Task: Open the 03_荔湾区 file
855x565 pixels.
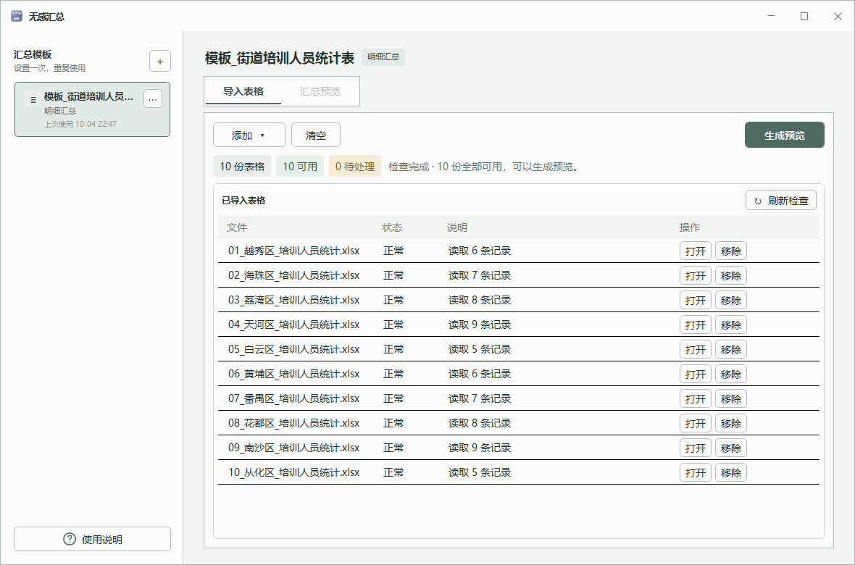Action: pyautogui.click(x=696, y=300)
